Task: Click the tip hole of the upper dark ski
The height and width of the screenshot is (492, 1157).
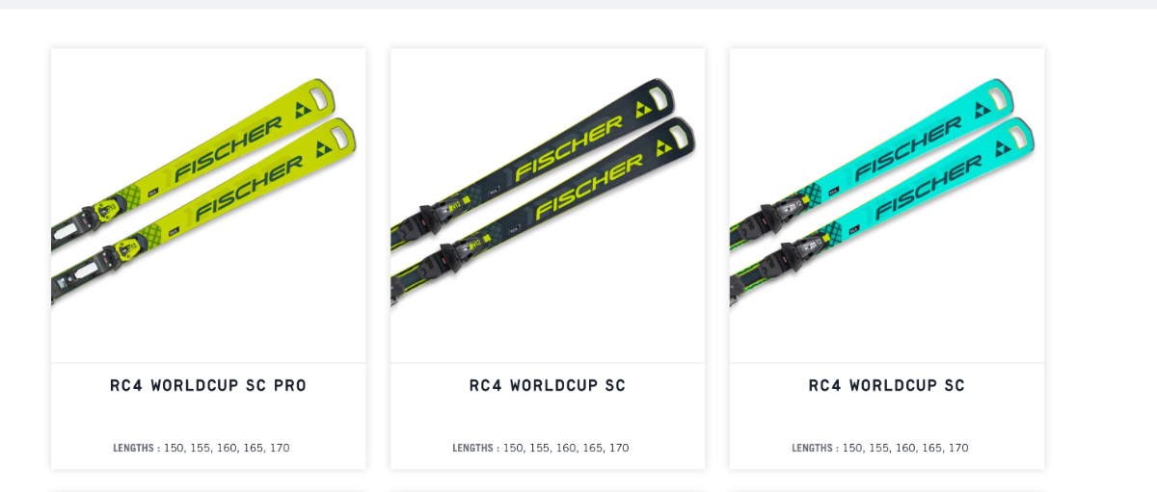Action: pos(658,97)
